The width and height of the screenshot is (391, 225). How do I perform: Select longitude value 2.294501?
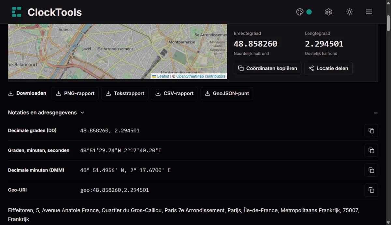pos(324,44)
